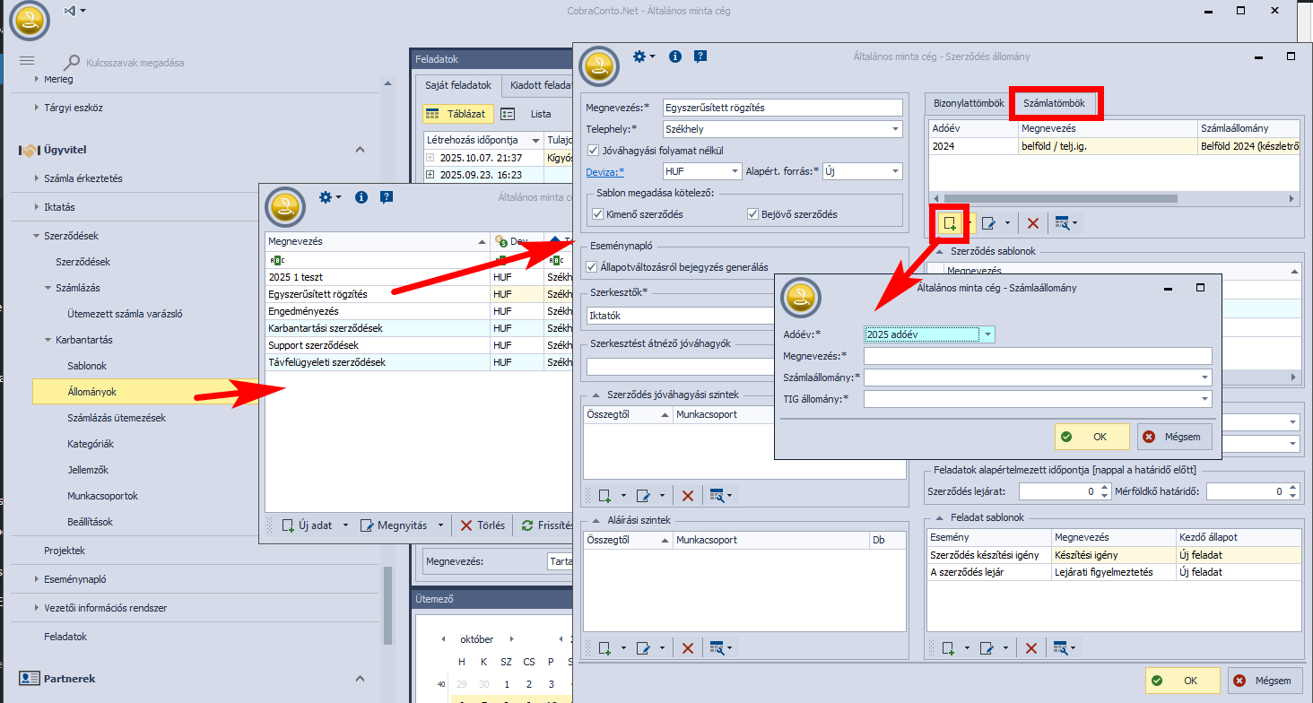
Task: Open the Adóév dropdown in Számlaállomány dialog
Action: click(987, 334)
